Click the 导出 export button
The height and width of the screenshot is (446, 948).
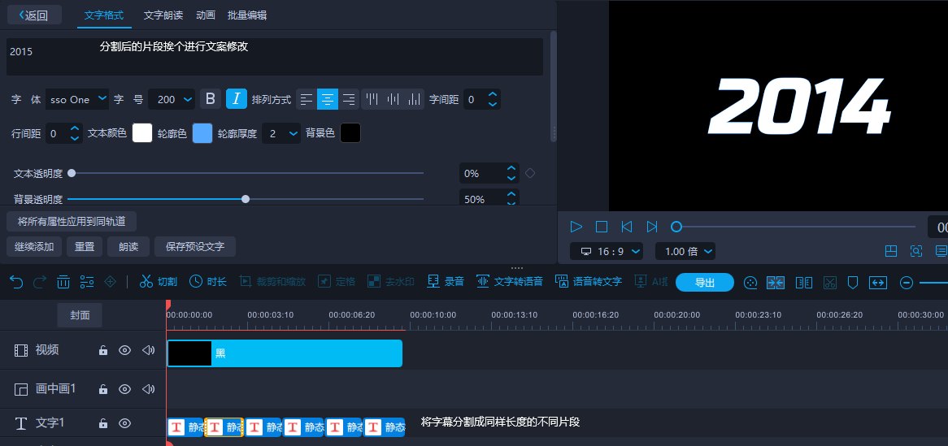(705, 282)
